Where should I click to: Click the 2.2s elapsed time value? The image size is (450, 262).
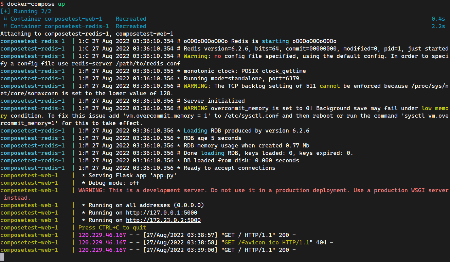click(438, 26)
